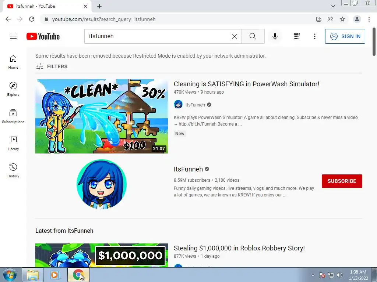The height and width of the screenshot is (282, 377).
Task: Click the PowerWash Simulator video thumbnail
Action: tap(102, 116)
